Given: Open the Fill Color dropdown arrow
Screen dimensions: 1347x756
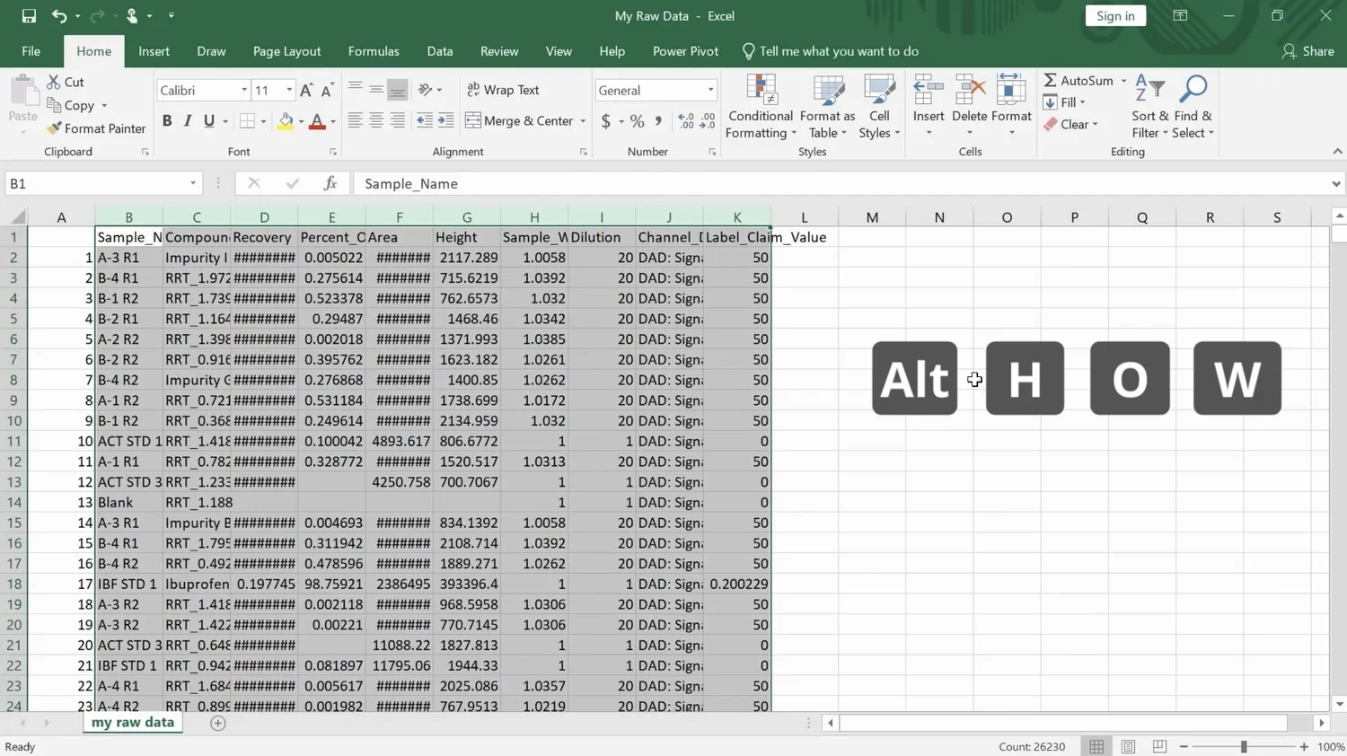Looking at the screenshot, I should (300, 121).
